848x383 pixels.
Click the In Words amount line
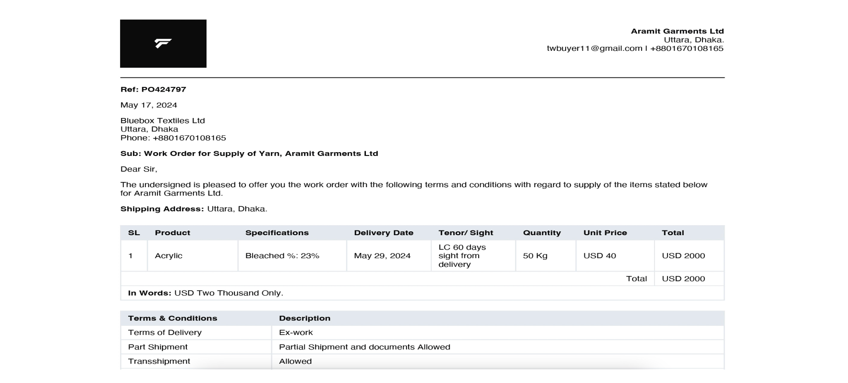206,293
